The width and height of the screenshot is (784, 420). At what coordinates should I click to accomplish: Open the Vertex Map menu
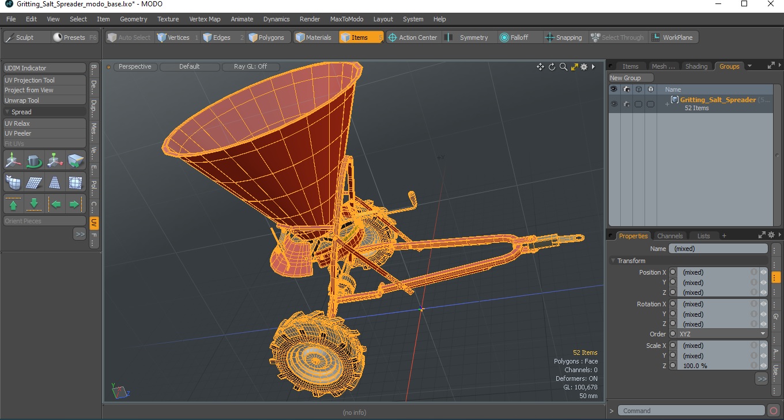click(205, 19)
